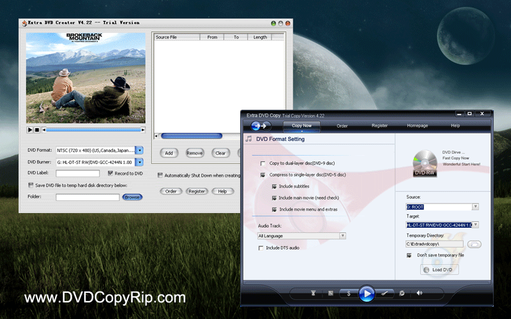The image size is (511, 319).
Task: Click the Register button in DVD Creator
Action: click(x=197, y=191)
